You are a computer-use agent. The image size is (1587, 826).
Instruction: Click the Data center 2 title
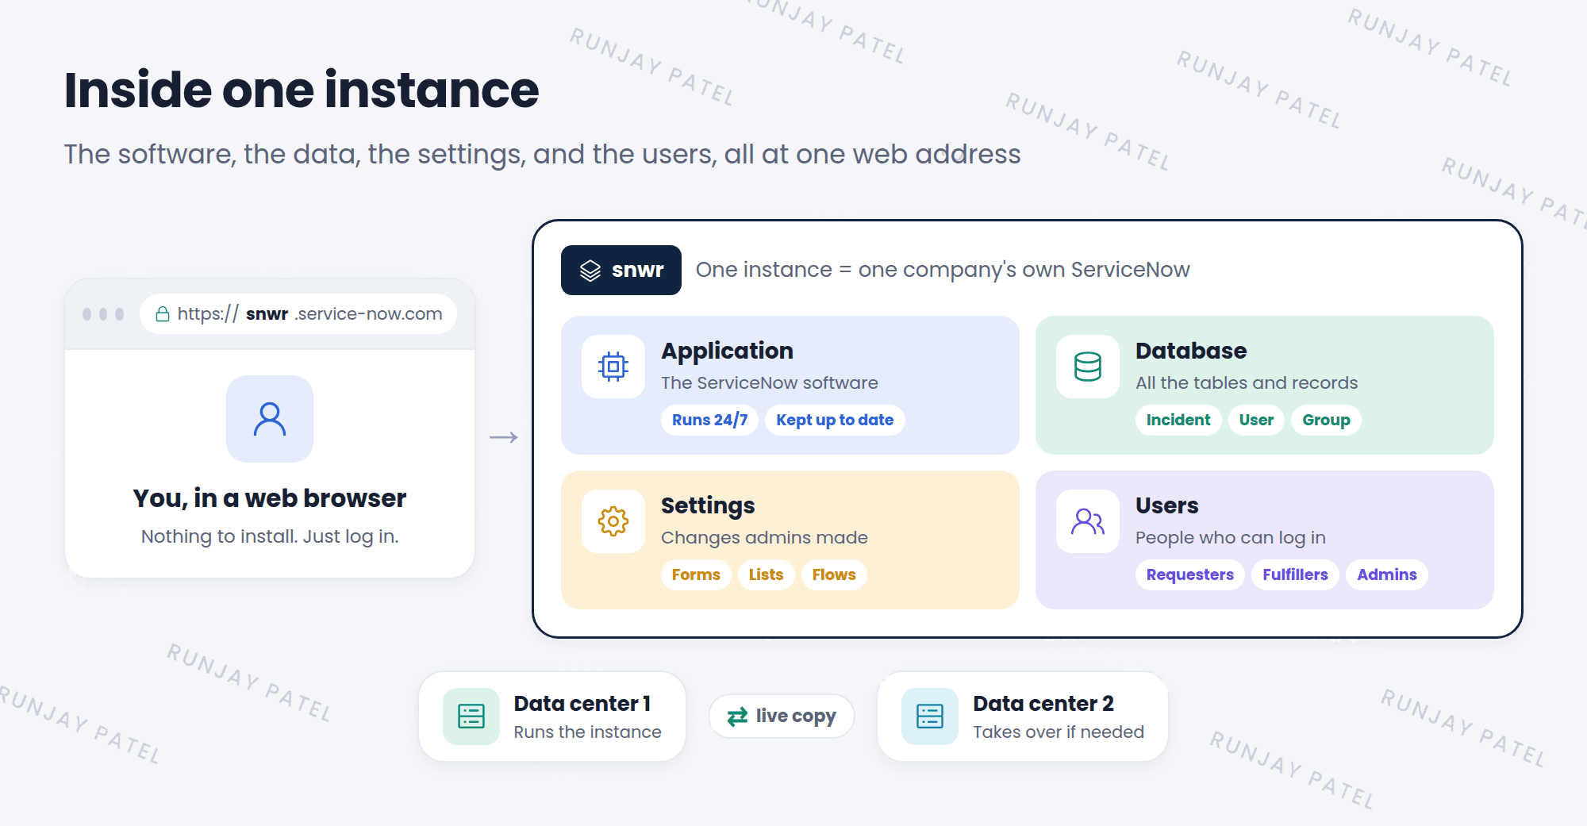(1043, 704)
